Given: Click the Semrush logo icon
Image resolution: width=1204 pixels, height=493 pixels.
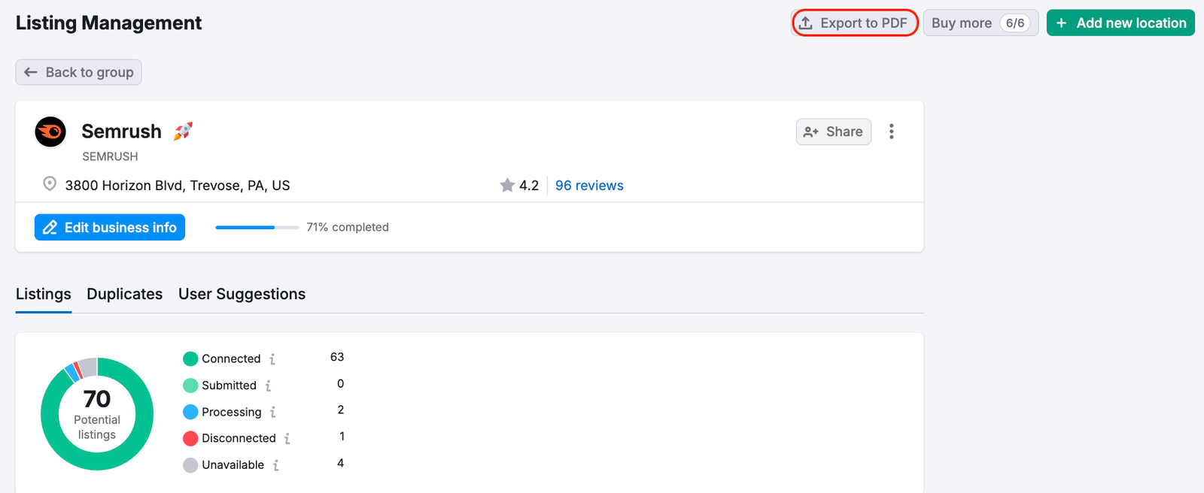Looking at the screenshot, I should [50, 132].
